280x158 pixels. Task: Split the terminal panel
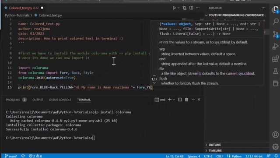180,100
